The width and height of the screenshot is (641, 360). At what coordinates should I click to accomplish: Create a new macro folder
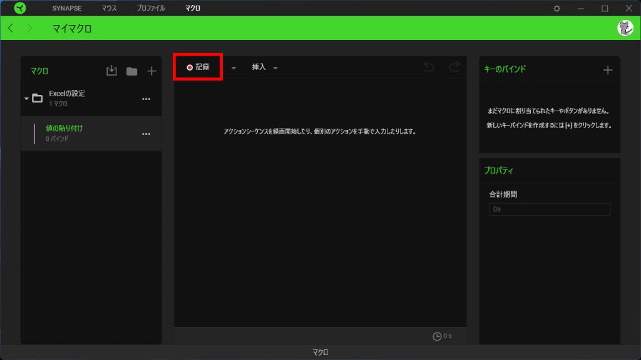pos(131,71)
